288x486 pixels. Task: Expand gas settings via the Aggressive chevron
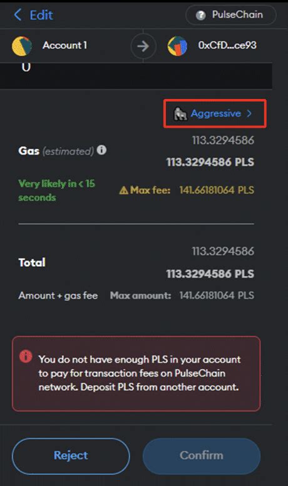click(x=249, y=113)
